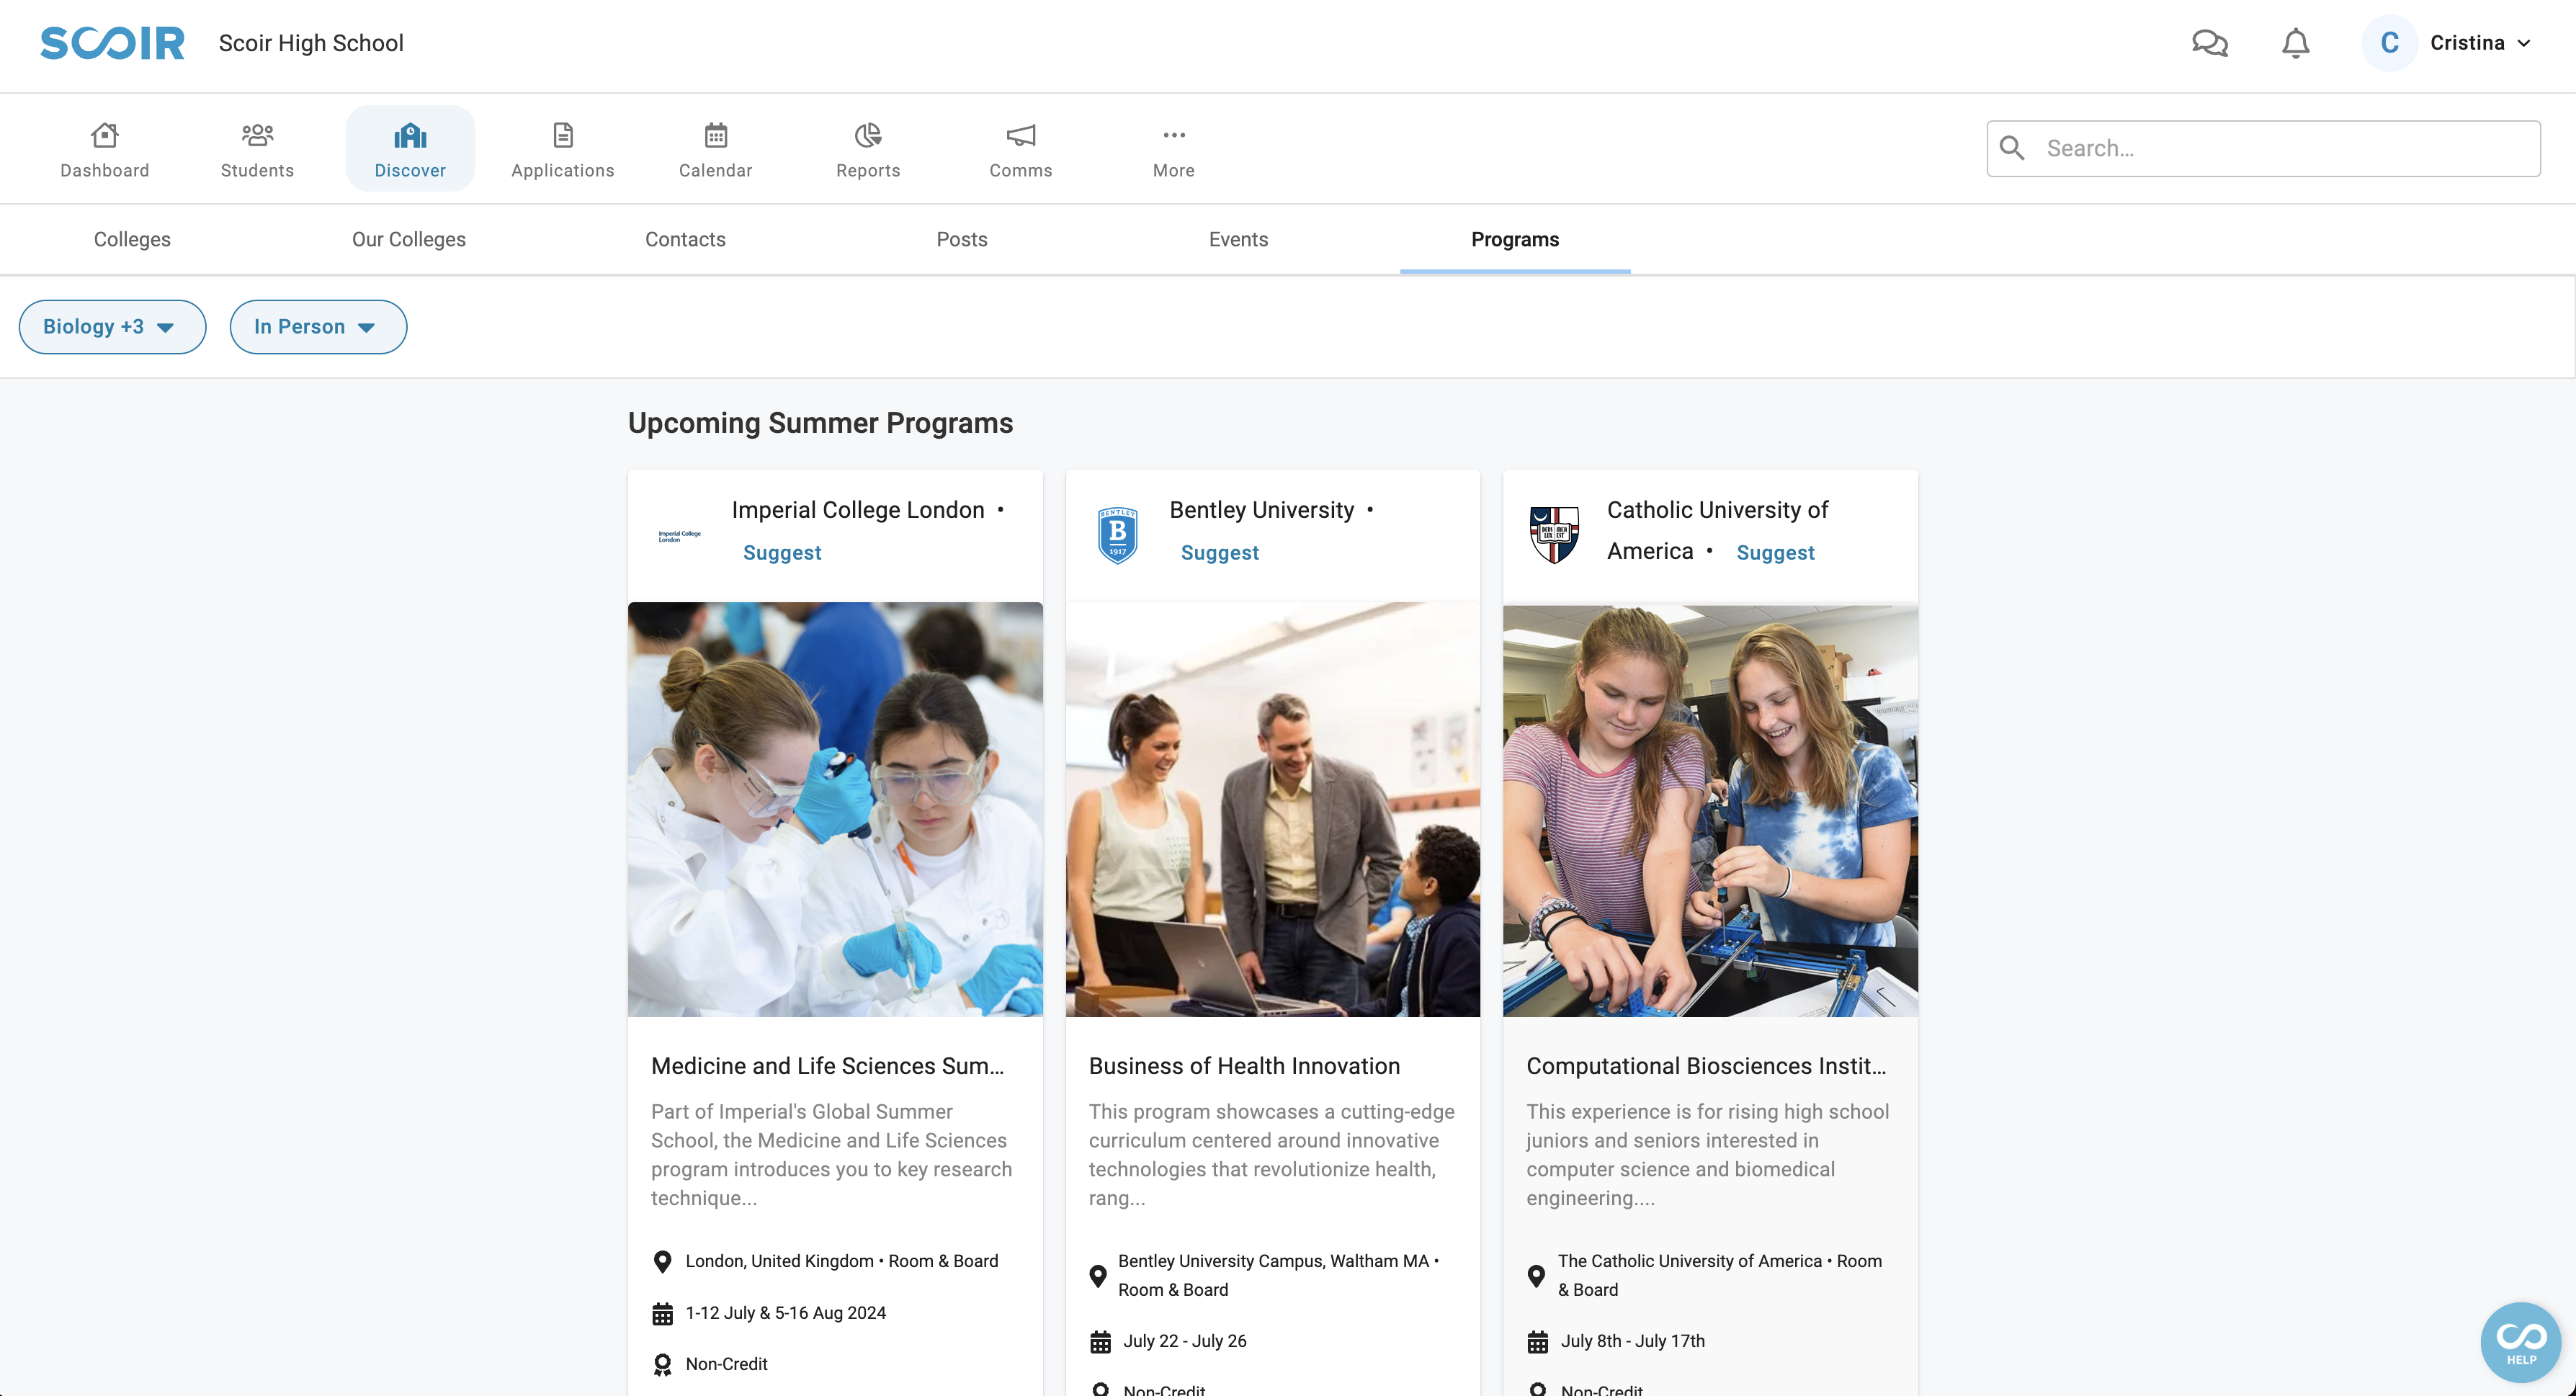The image size is (2576, 1396).
Task: Switch to the Our Colleges tab
Action: pos(409,240)
